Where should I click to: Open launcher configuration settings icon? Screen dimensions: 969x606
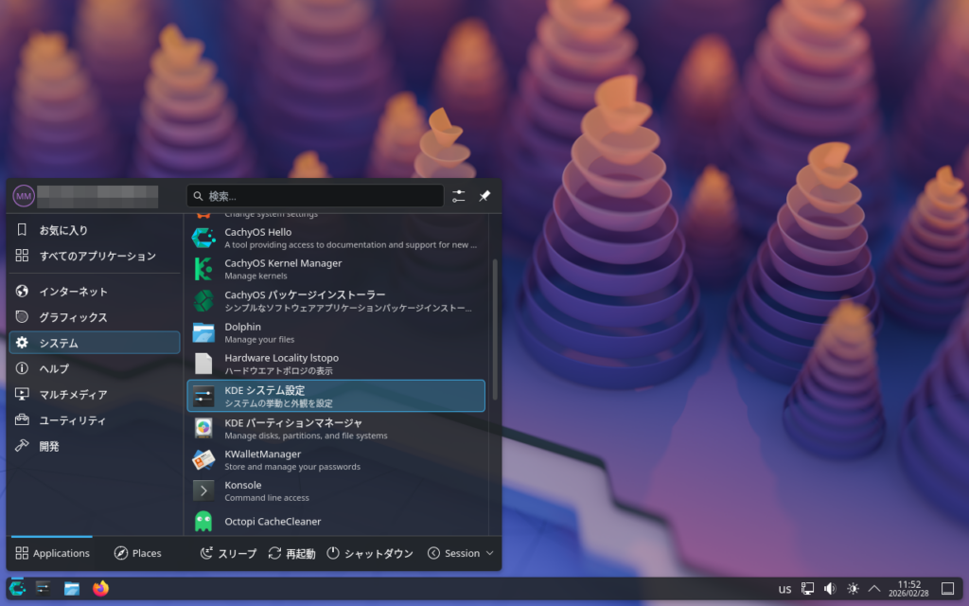(459, 196)
